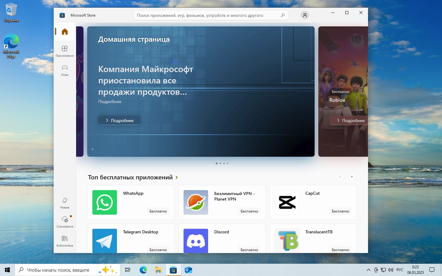Open the Discord app icon
Viewport: 442px width, 276px height.
pyautogui.click(x=196, y=241)
